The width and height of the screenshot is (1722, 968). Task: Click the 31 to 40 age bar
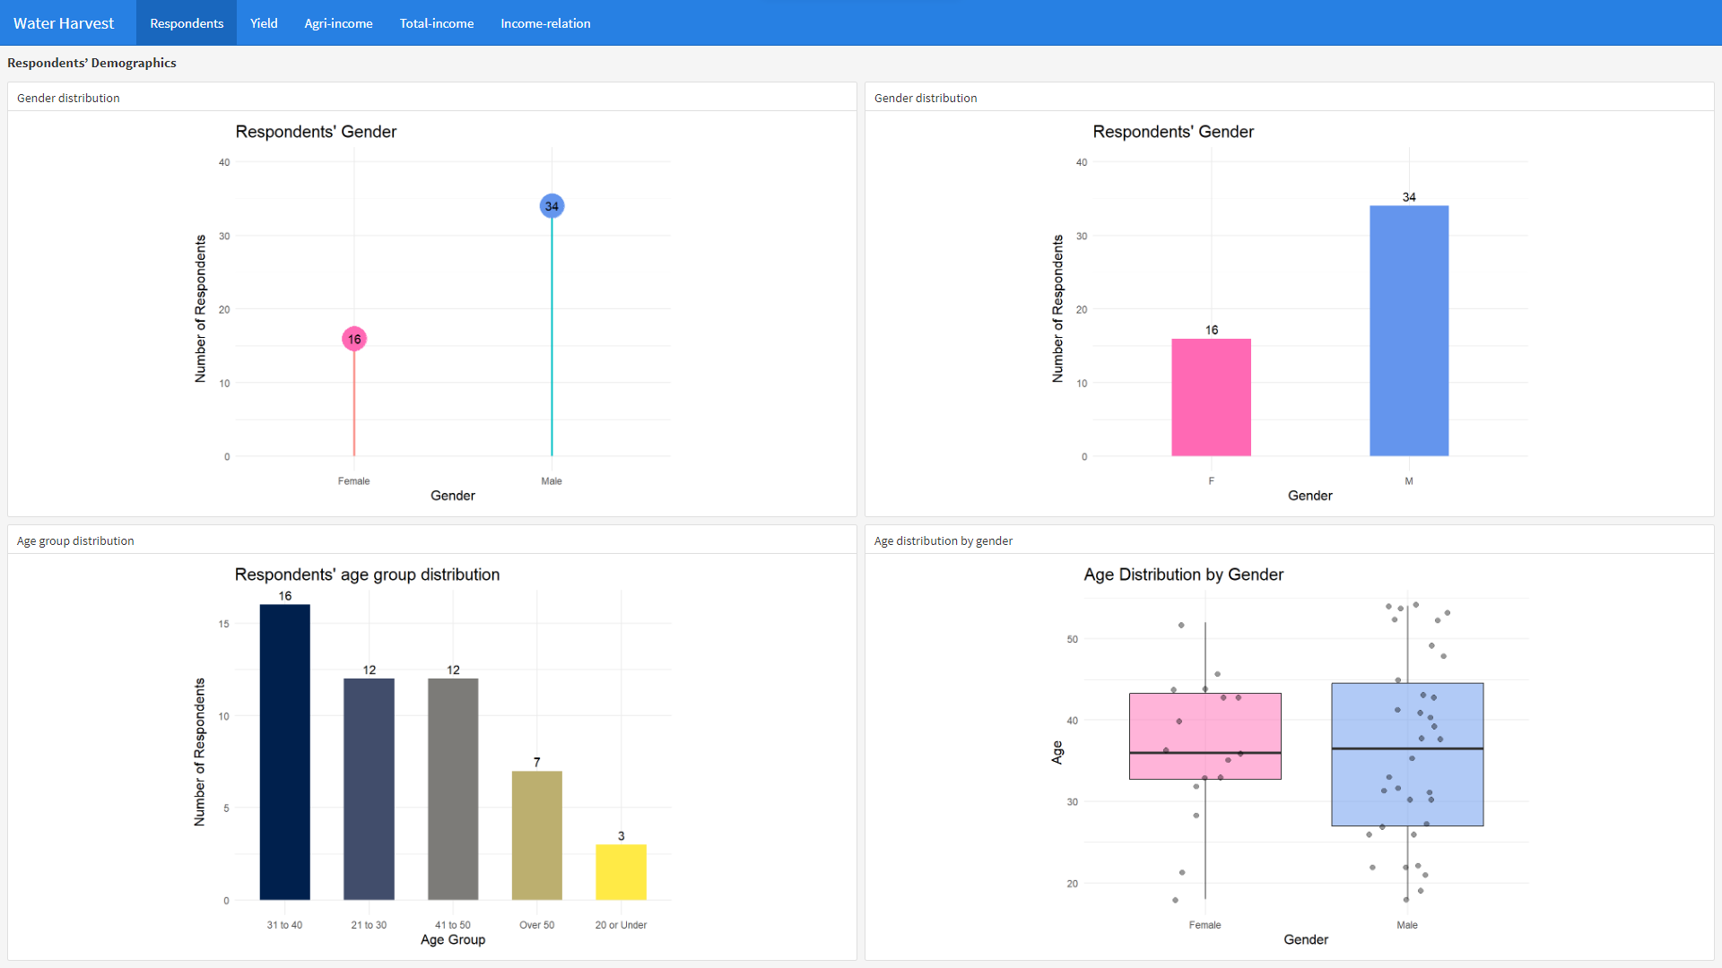point(284,752)
